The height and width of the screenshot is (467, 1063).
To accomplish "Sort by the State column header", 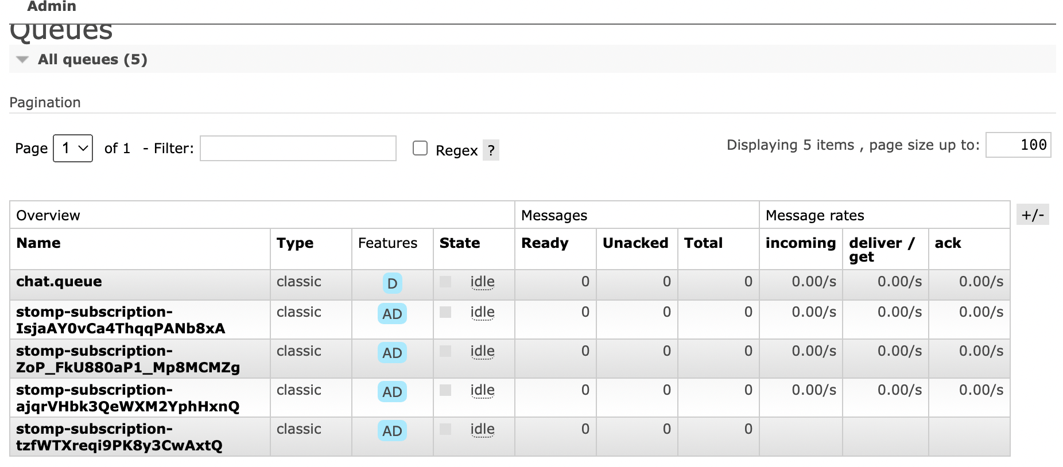I will point(460,243).
